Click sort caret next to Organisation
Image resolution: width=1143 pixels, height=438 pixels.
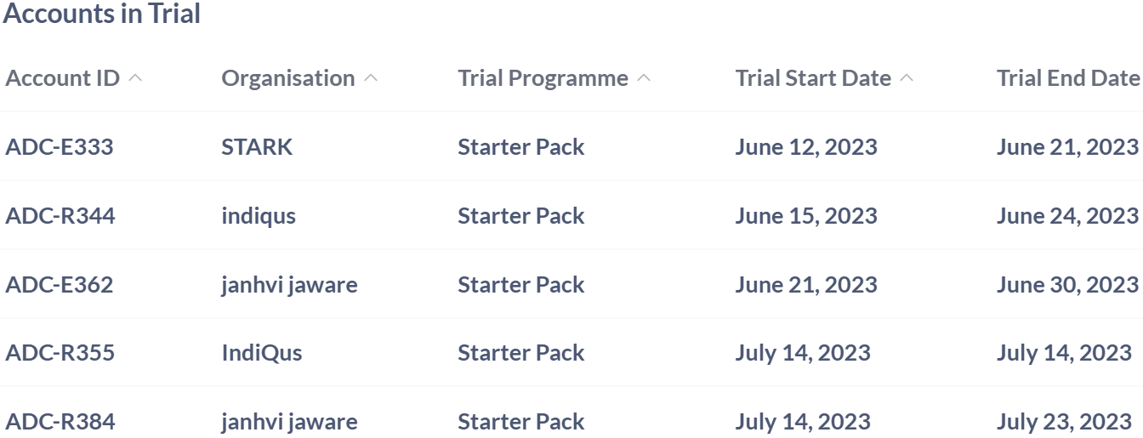(x=370, y=78)
